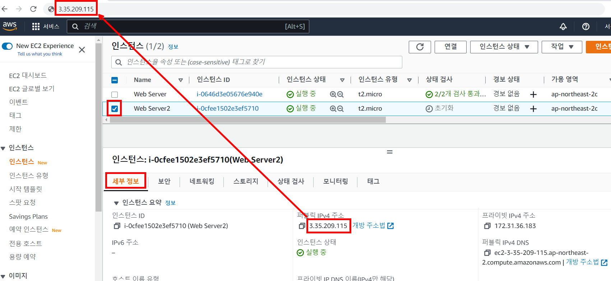Add alarm plus icon for Web Server
The image size is (611, 281).
tap(533, 95)
